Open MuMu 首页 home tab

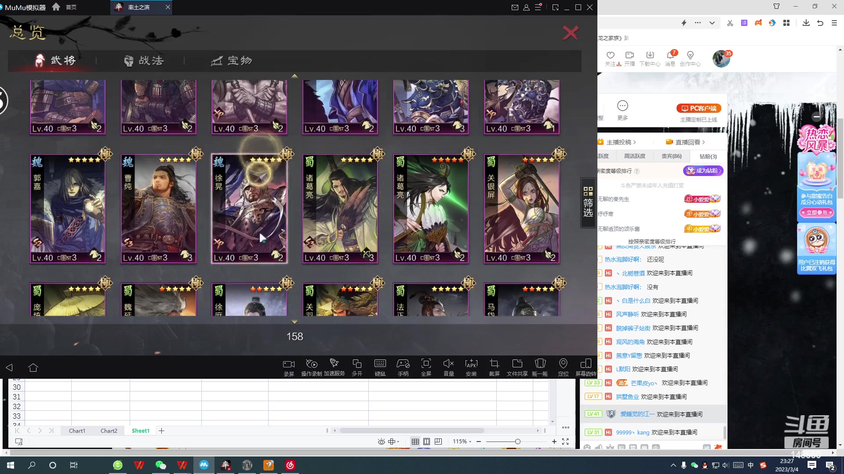pos(64,7)
